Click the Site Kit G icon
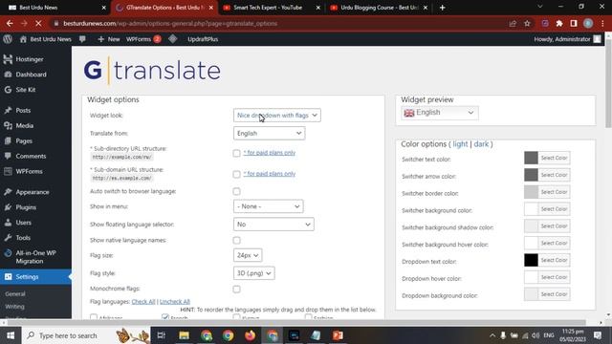 [x=8, y=90]
